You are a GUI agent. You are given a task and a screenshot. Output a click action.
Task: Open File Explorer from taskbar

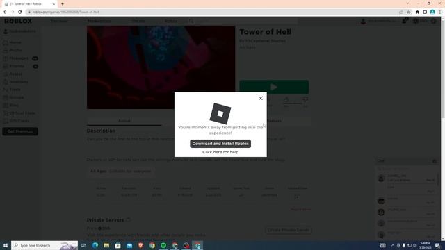pyautogui.click(x=106, y=245)
